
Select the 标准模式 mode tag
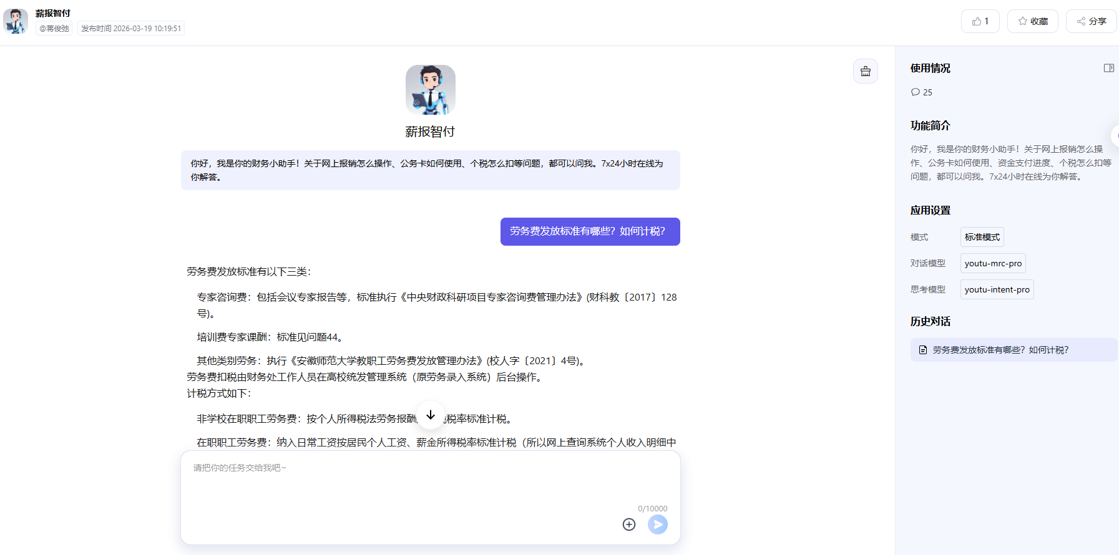pyautogui.click(x=982, y=237)
